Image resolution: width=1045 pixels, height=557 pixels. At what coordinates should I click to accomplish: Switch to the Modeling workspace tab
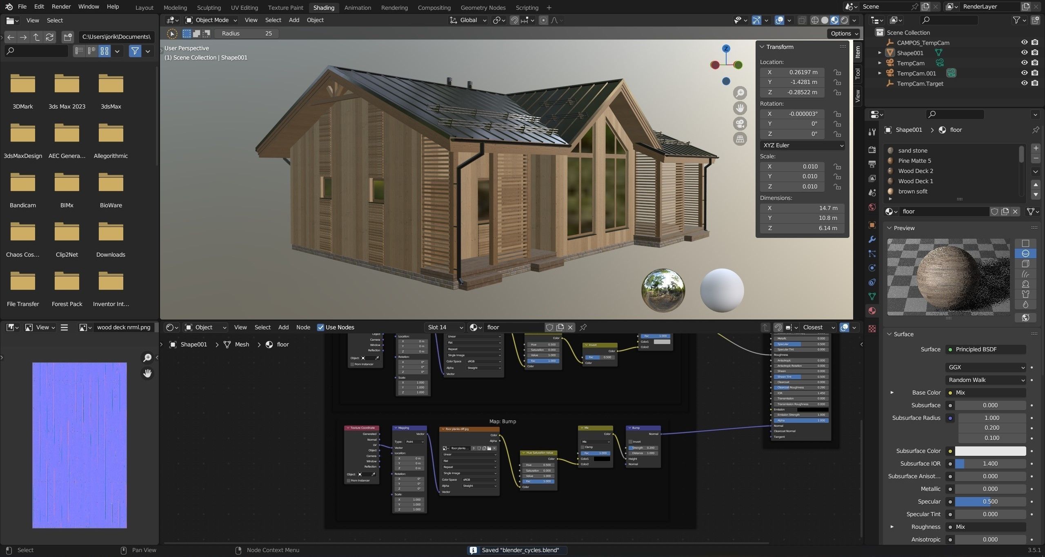pos(175,7)
